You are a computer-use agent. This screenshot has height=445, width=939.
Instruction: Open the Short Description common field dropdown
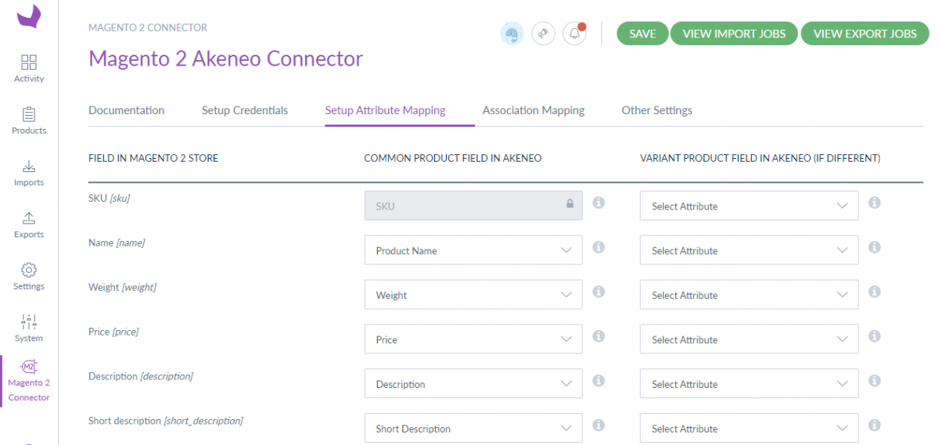pos(473,429)
